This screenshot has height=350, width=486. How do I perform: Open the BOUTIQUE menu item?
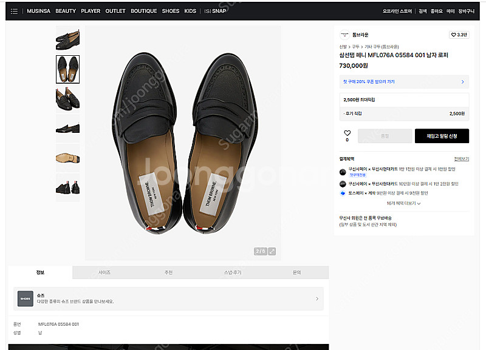pos(143,11)
